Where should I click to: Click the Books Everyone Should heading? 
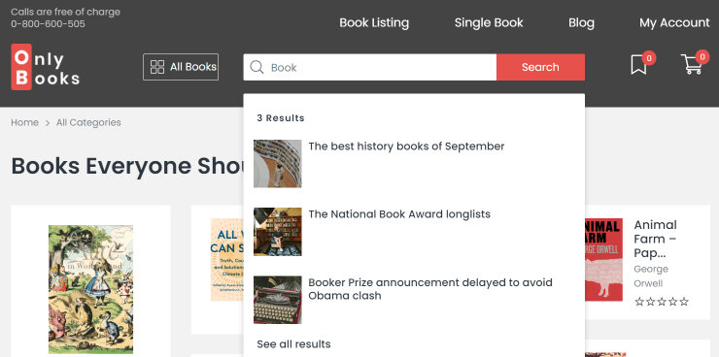point(127,166)
